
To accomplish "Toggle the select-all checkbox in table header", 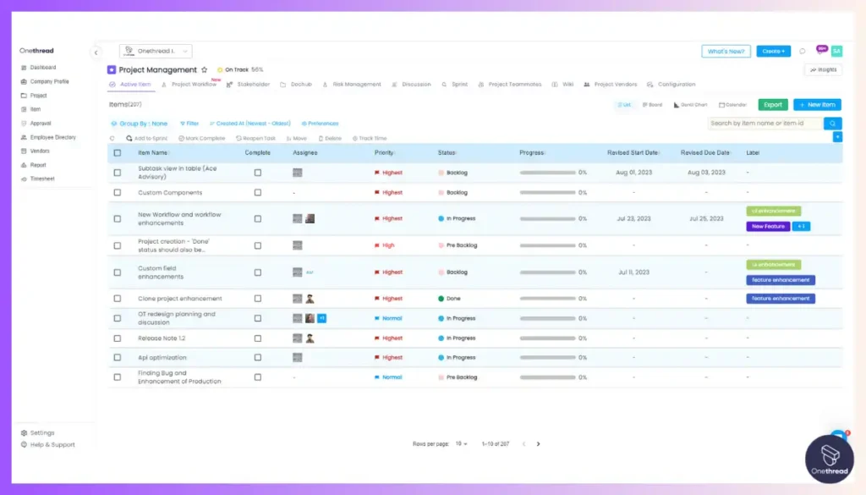I will click(117, 153).
